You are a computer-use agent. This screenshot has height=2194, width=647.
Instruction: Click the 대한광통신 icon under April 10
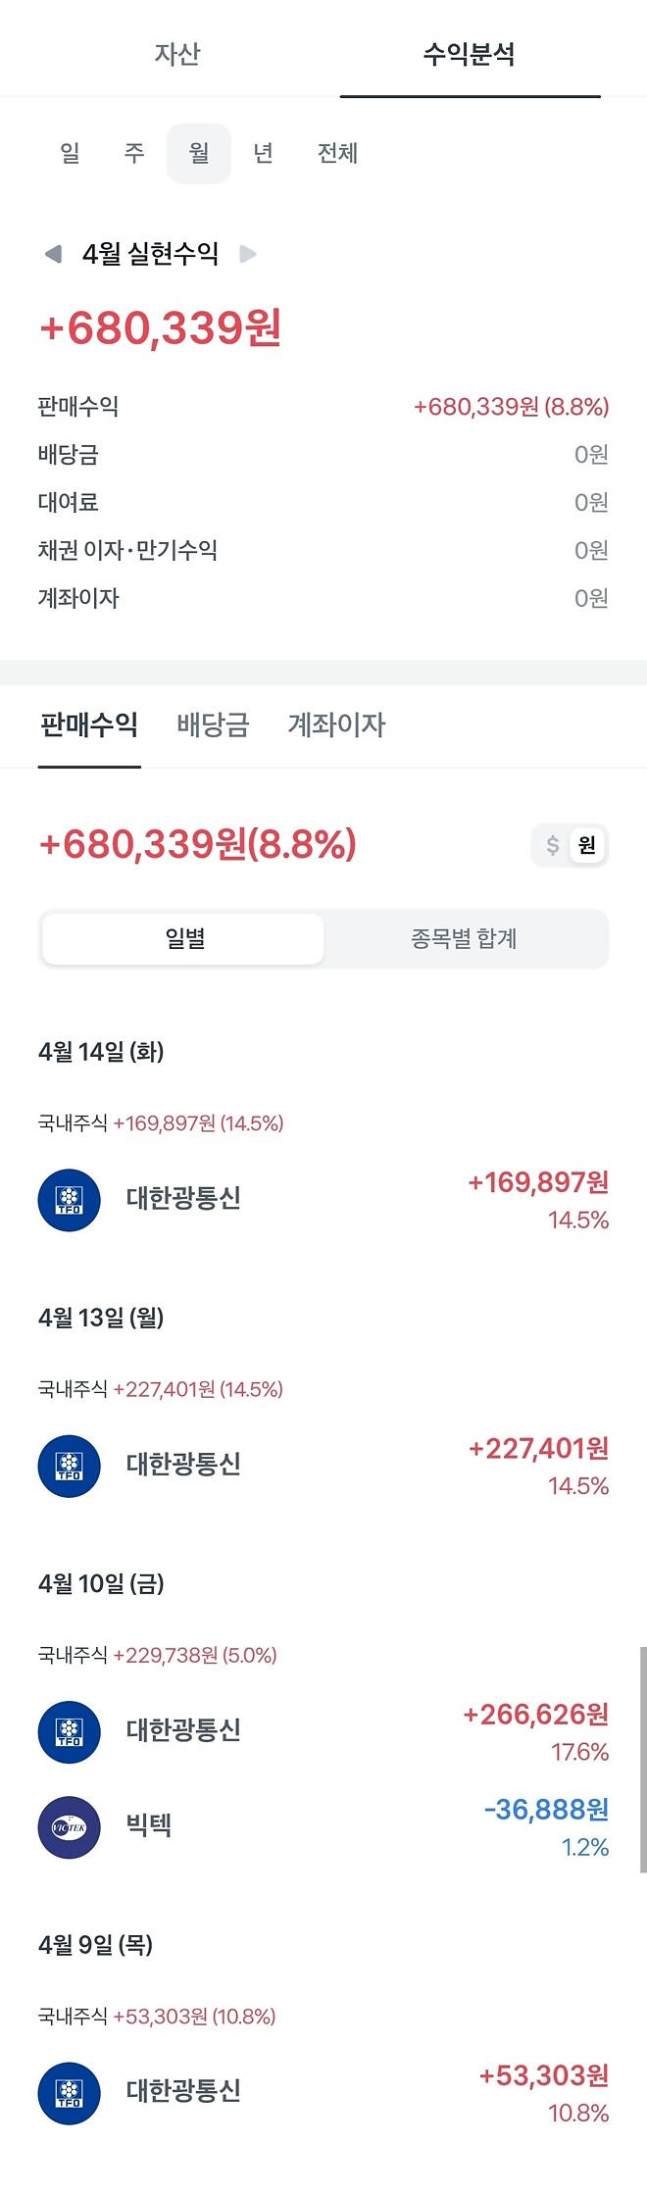[x=69, y=1731]
